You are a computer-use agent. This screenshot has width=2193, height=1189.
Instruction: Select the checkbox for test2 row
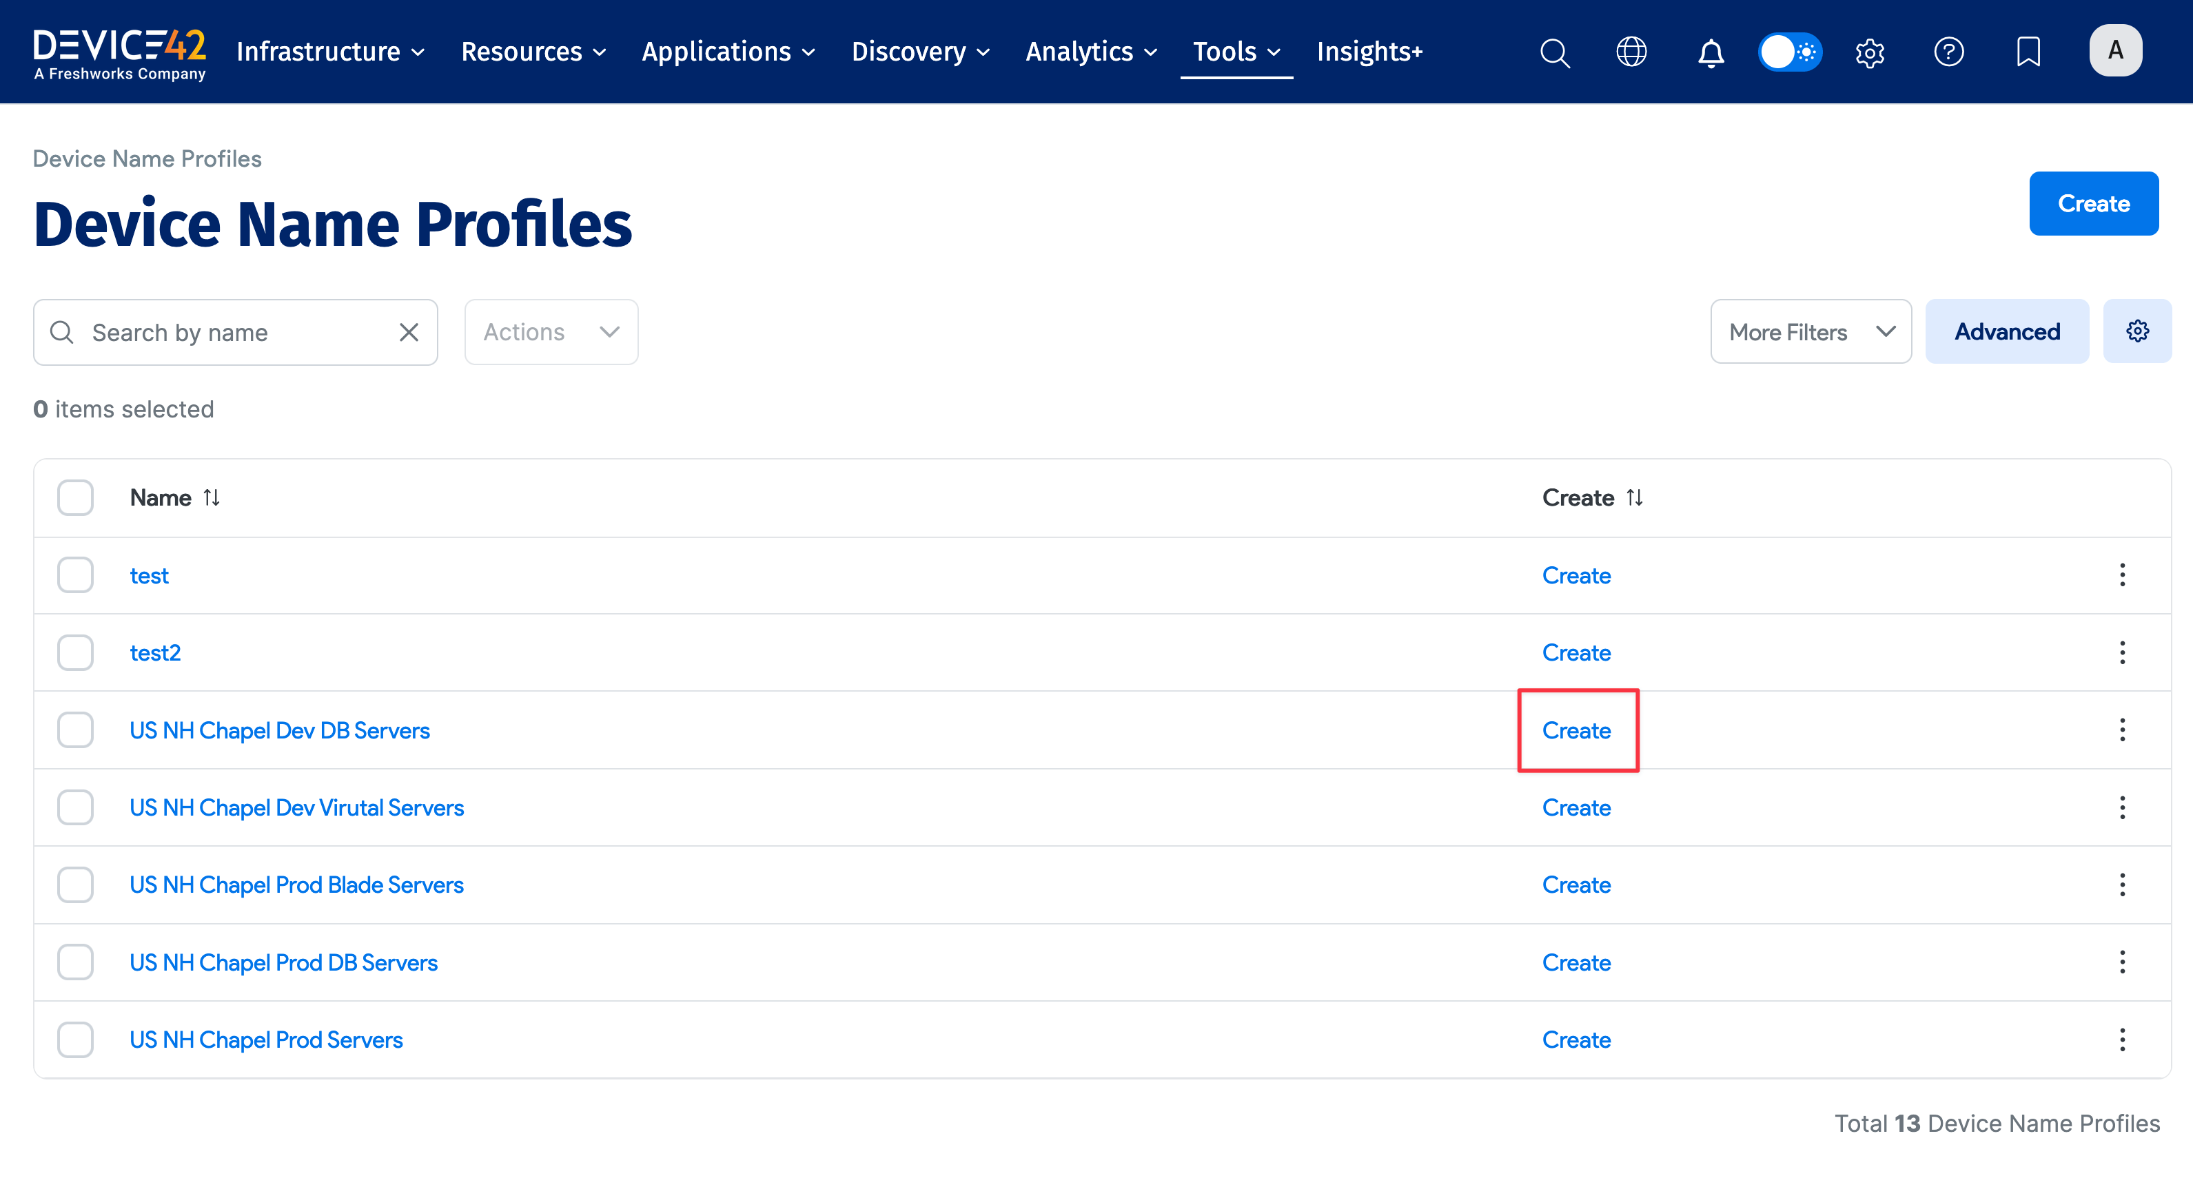(75, 652)
